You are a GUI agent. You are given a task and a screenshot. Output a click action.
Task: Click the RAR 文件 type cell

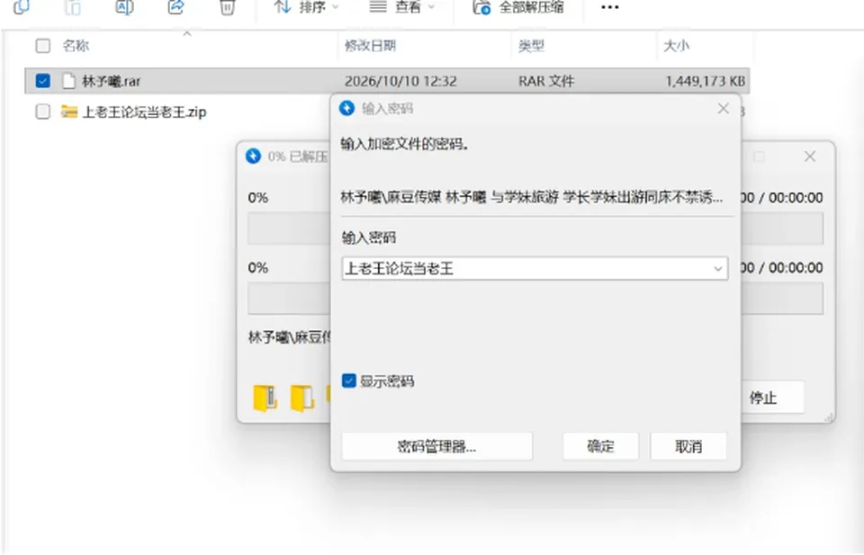coord(546,82)
